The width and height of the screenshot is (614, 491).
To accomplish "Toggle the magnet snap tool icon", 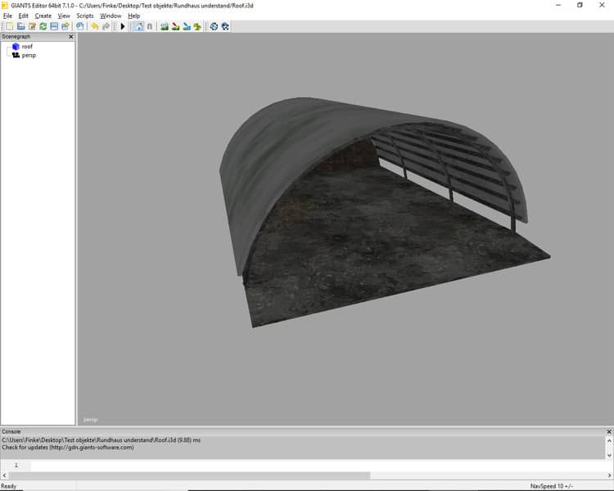I will [x=149, y=26].
